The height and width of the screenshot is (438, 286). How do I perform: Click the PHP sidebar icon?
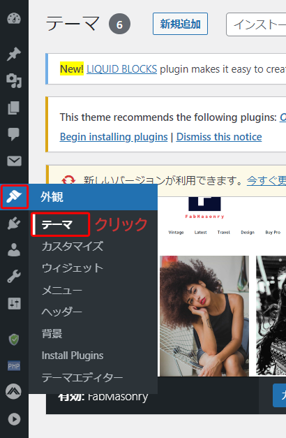tap(14, 366)
